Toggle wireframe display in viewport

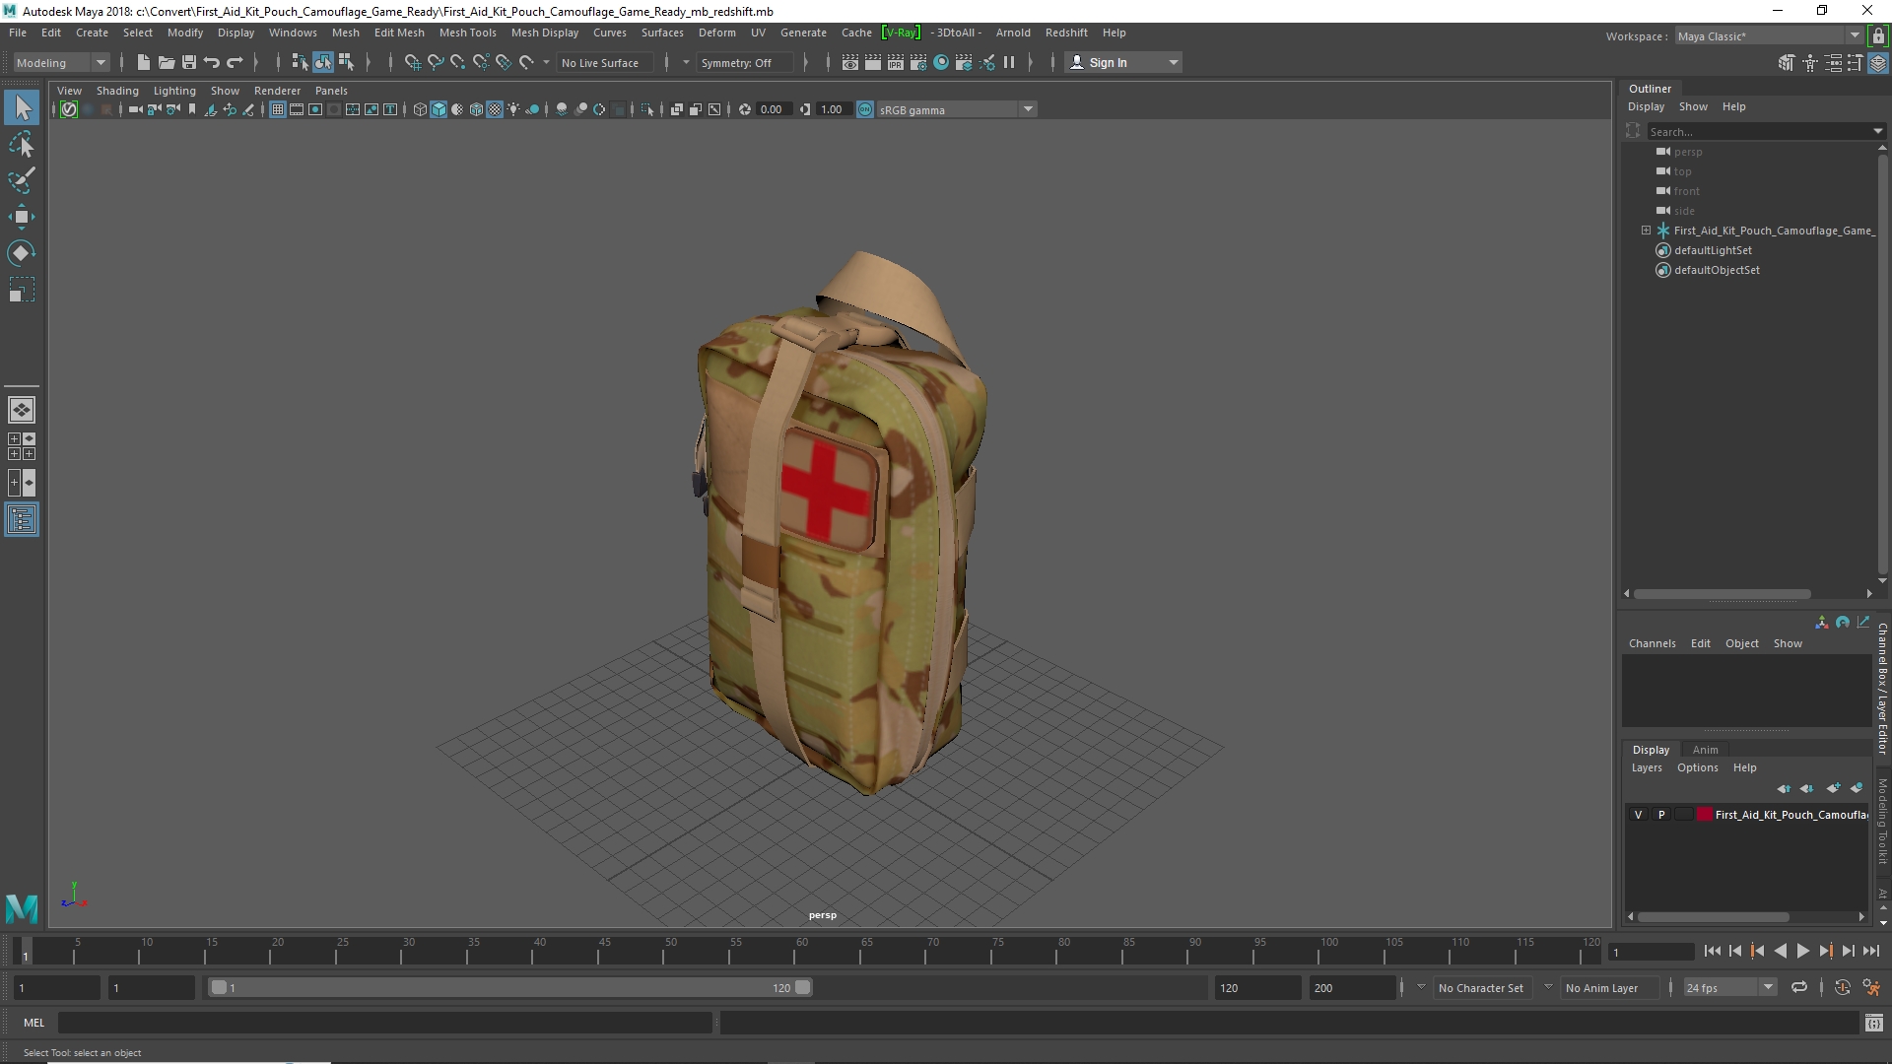[420, 109]
